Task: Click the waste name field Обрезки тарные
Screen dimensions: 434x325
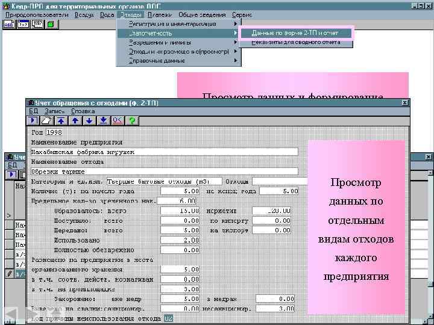Action: (x=164, y=172)
